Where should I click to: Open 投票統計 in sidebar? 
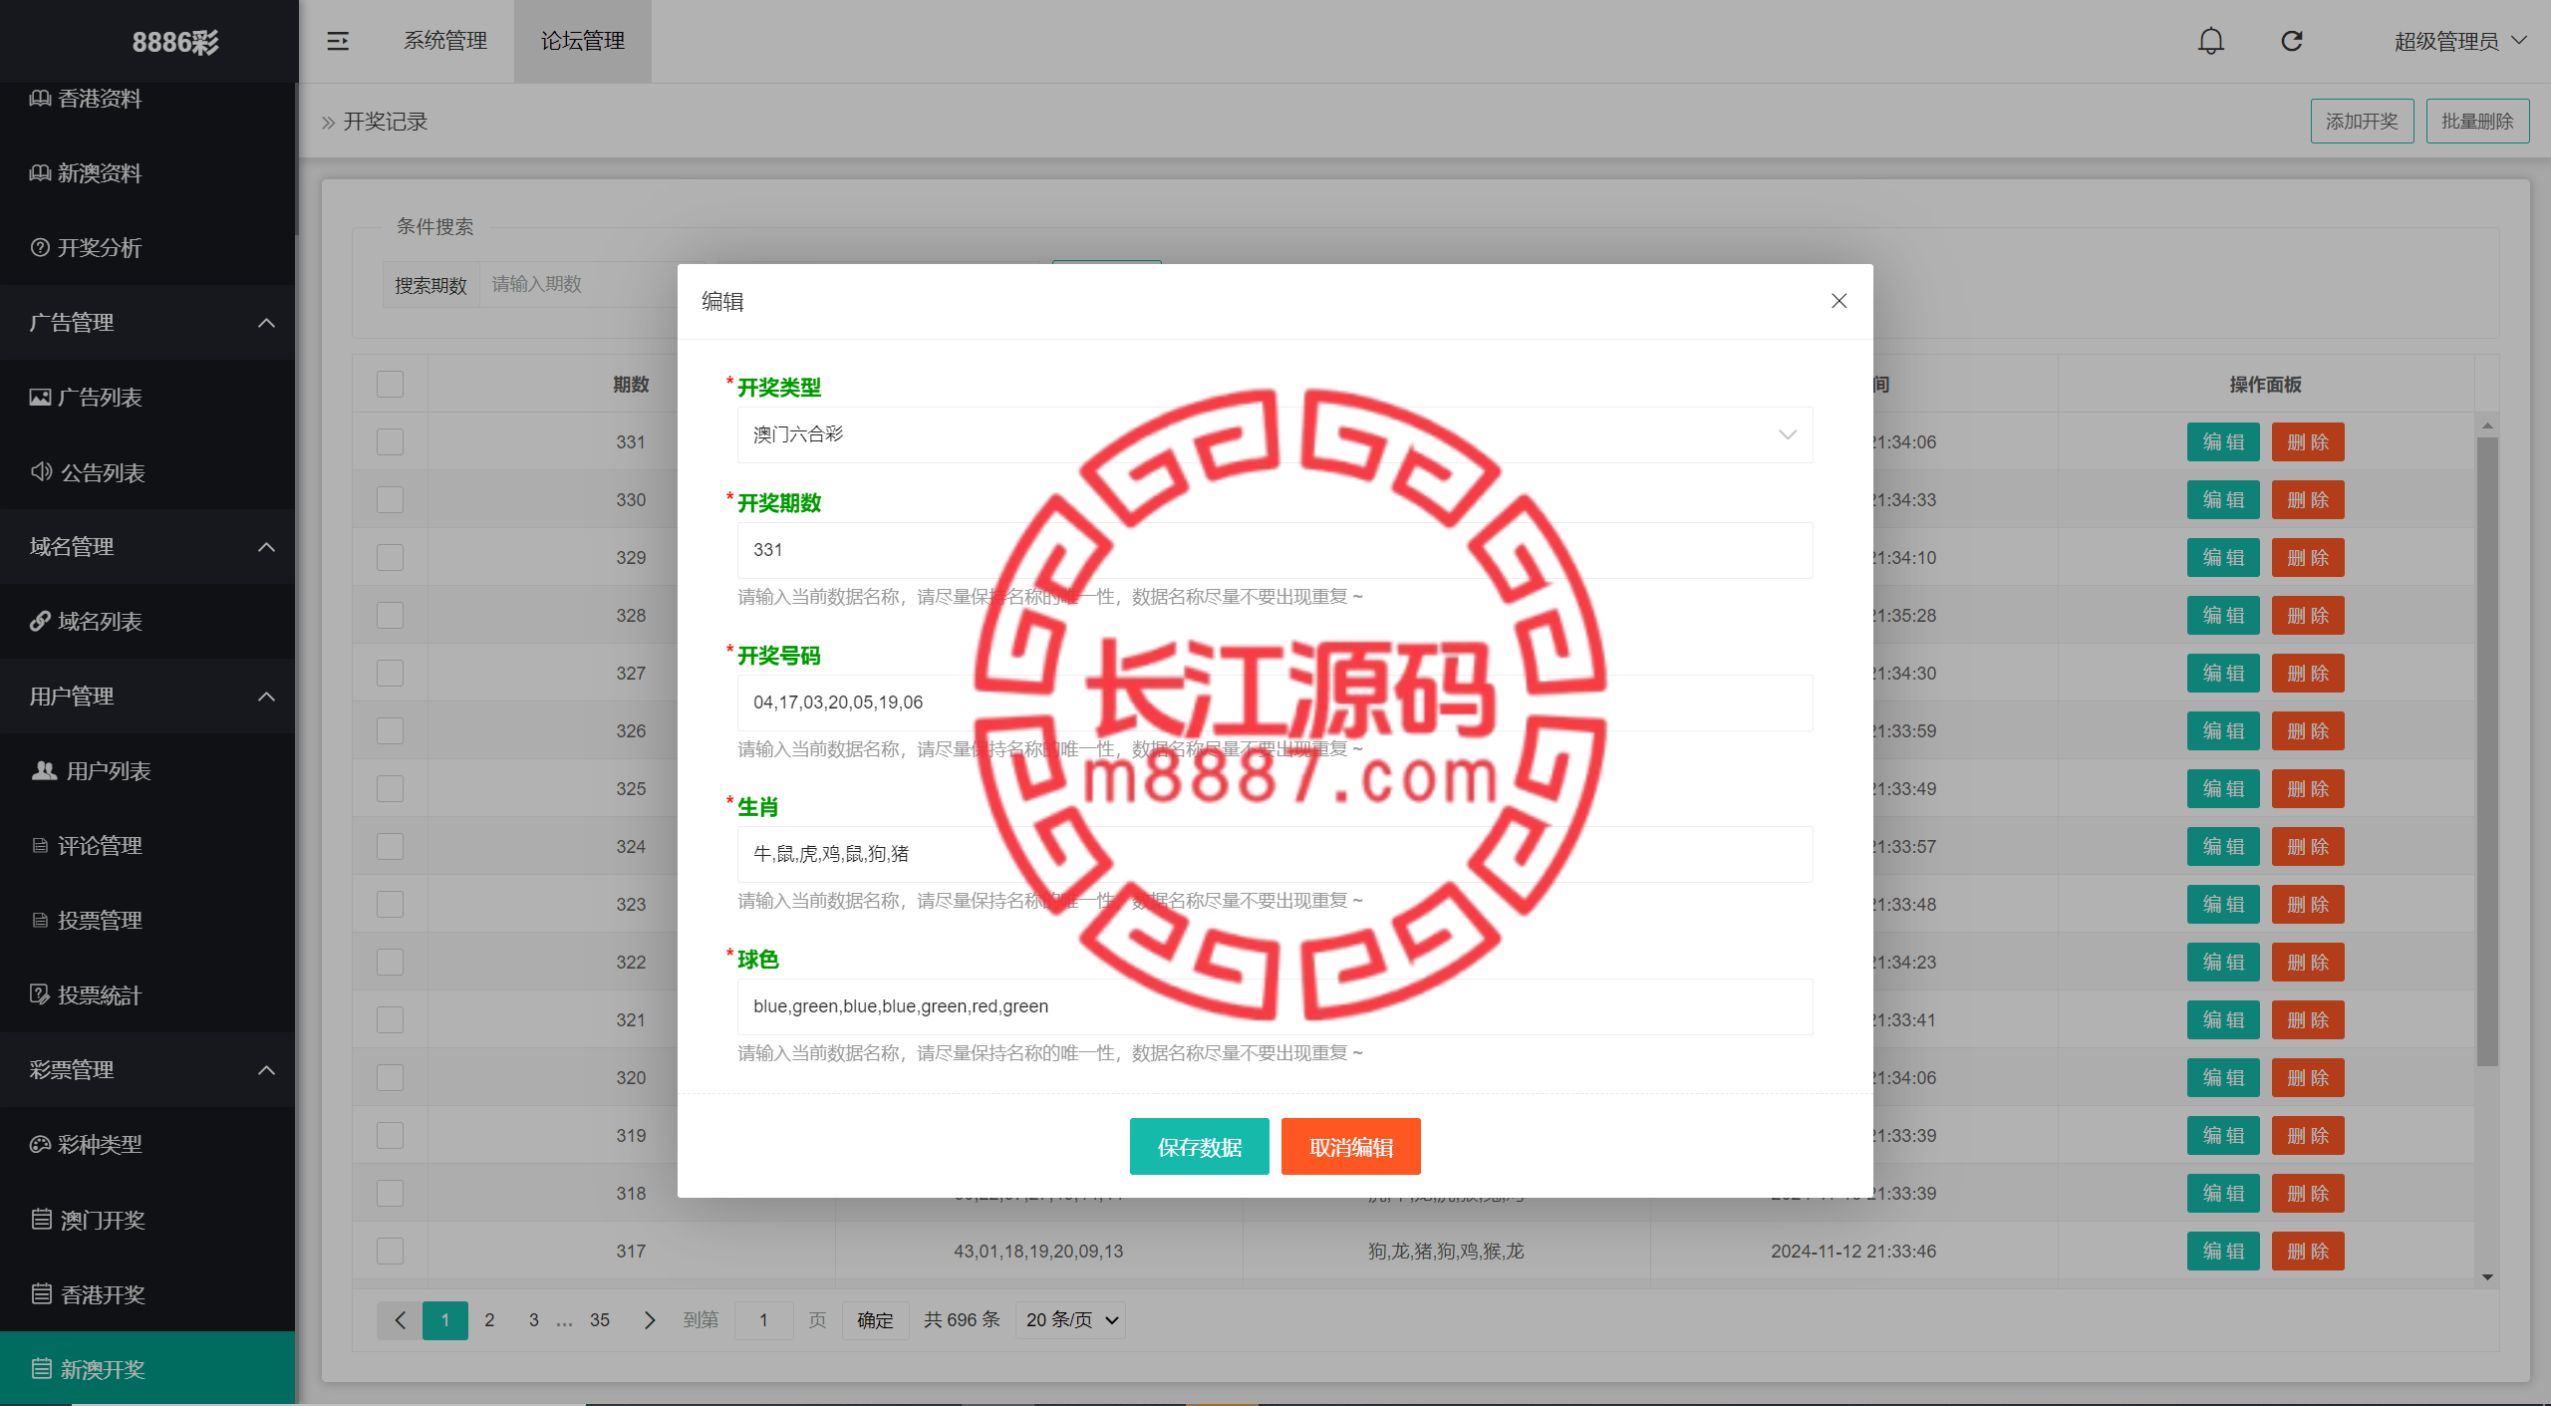[147, 995]
